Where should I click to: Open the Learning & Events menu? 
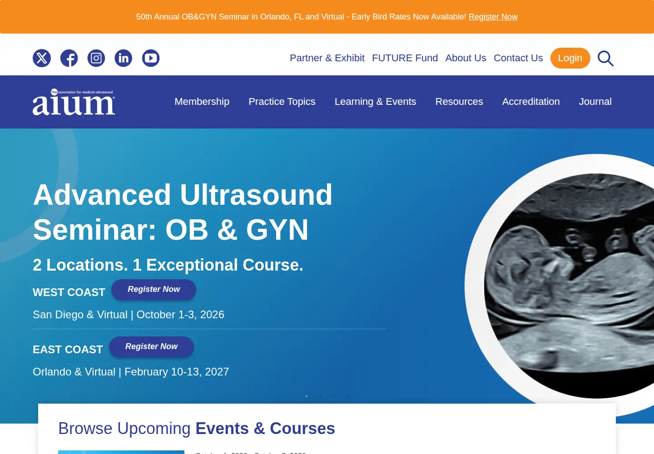(376, 102)
